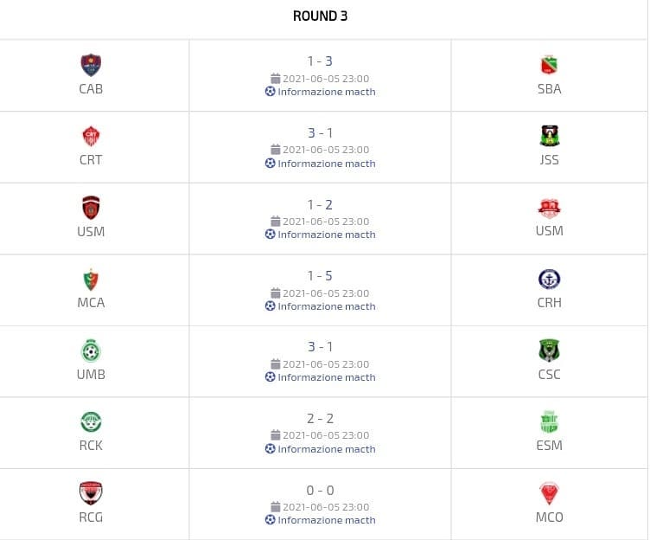This screenshot has width=650, height=540.
Task: Select the JSS club logo
Action: point(549,136)
